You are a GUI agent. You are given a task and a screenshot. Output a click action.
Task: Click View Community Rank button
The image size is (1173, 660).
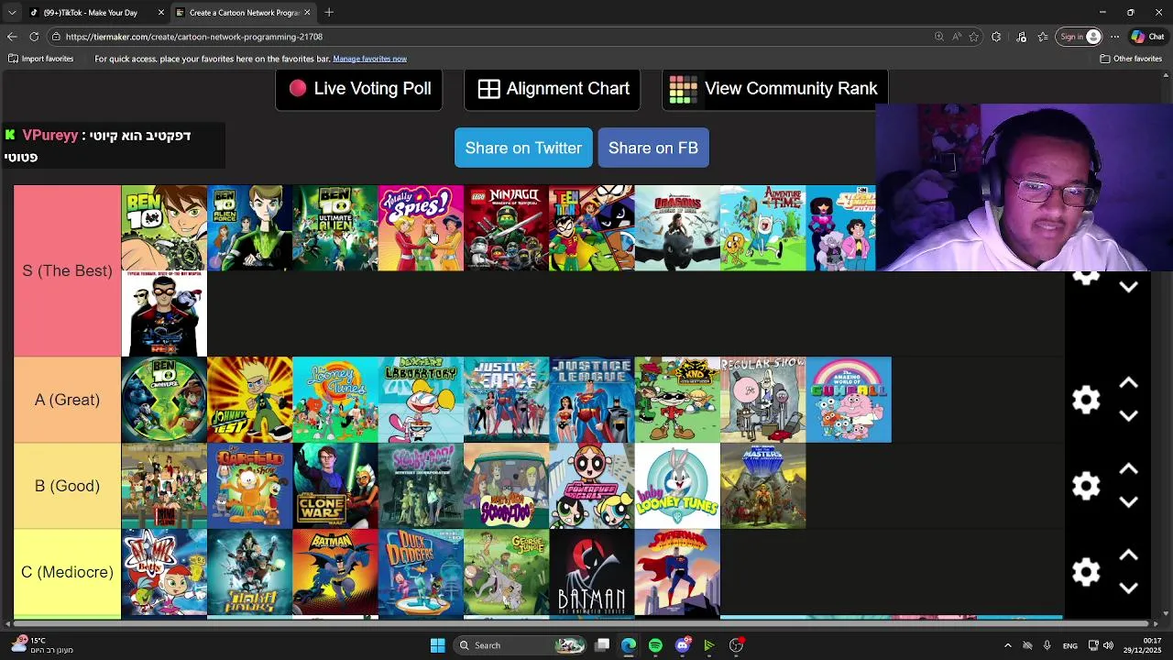774,89
